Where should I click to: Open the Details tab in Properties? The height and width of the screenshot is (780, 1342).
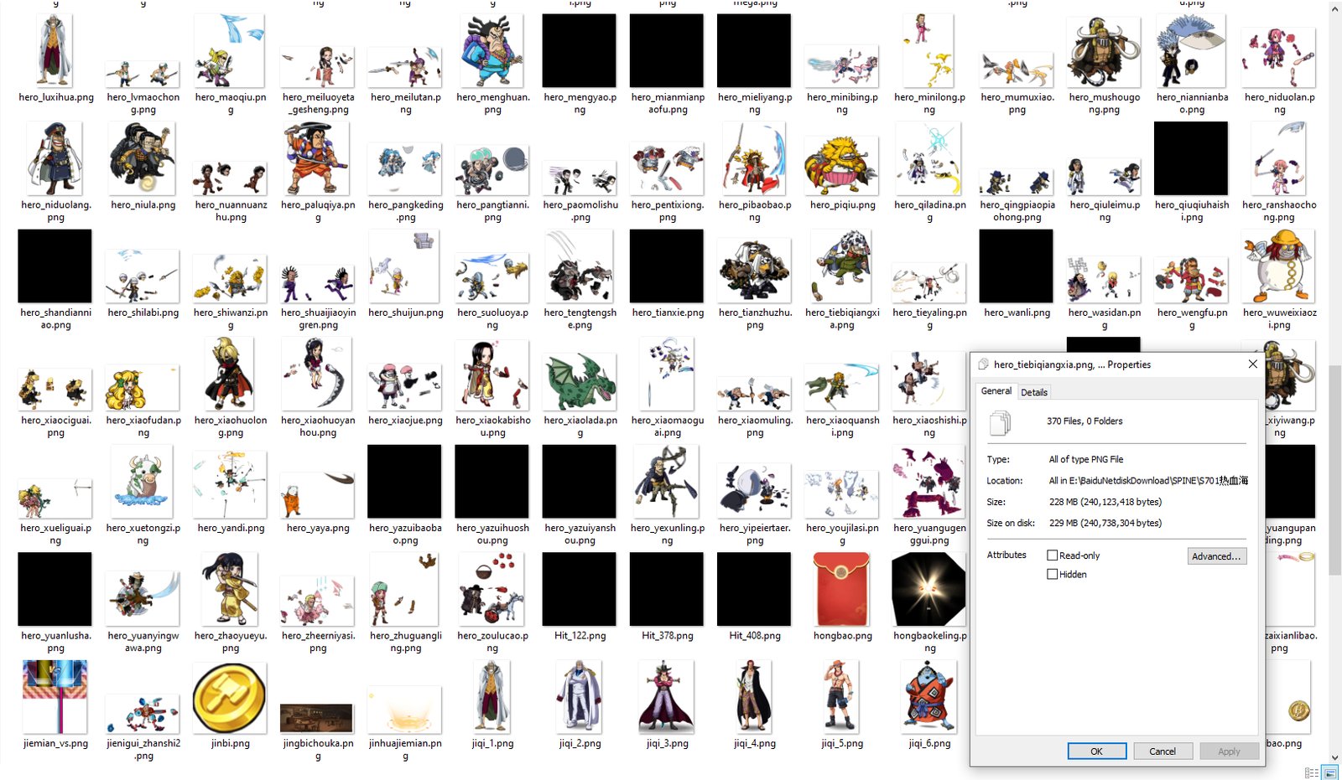(1033, 392)
